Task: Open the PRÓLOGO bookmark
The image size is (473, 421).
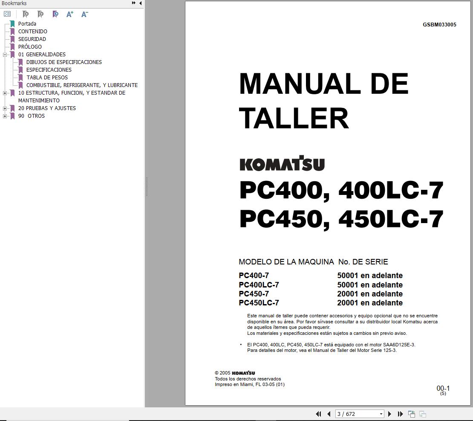Action: [30, 47]
